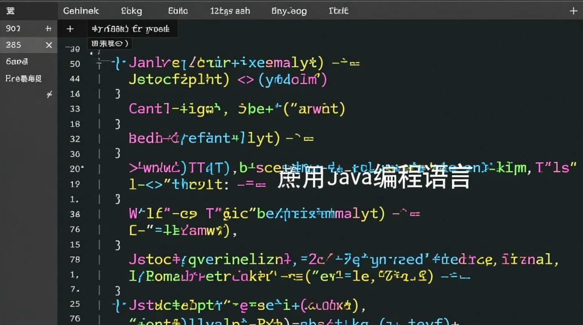The height and width of the screenshot is (325, 583).
Task: Click line number 20 in the gutter
Action: point(75,169)
